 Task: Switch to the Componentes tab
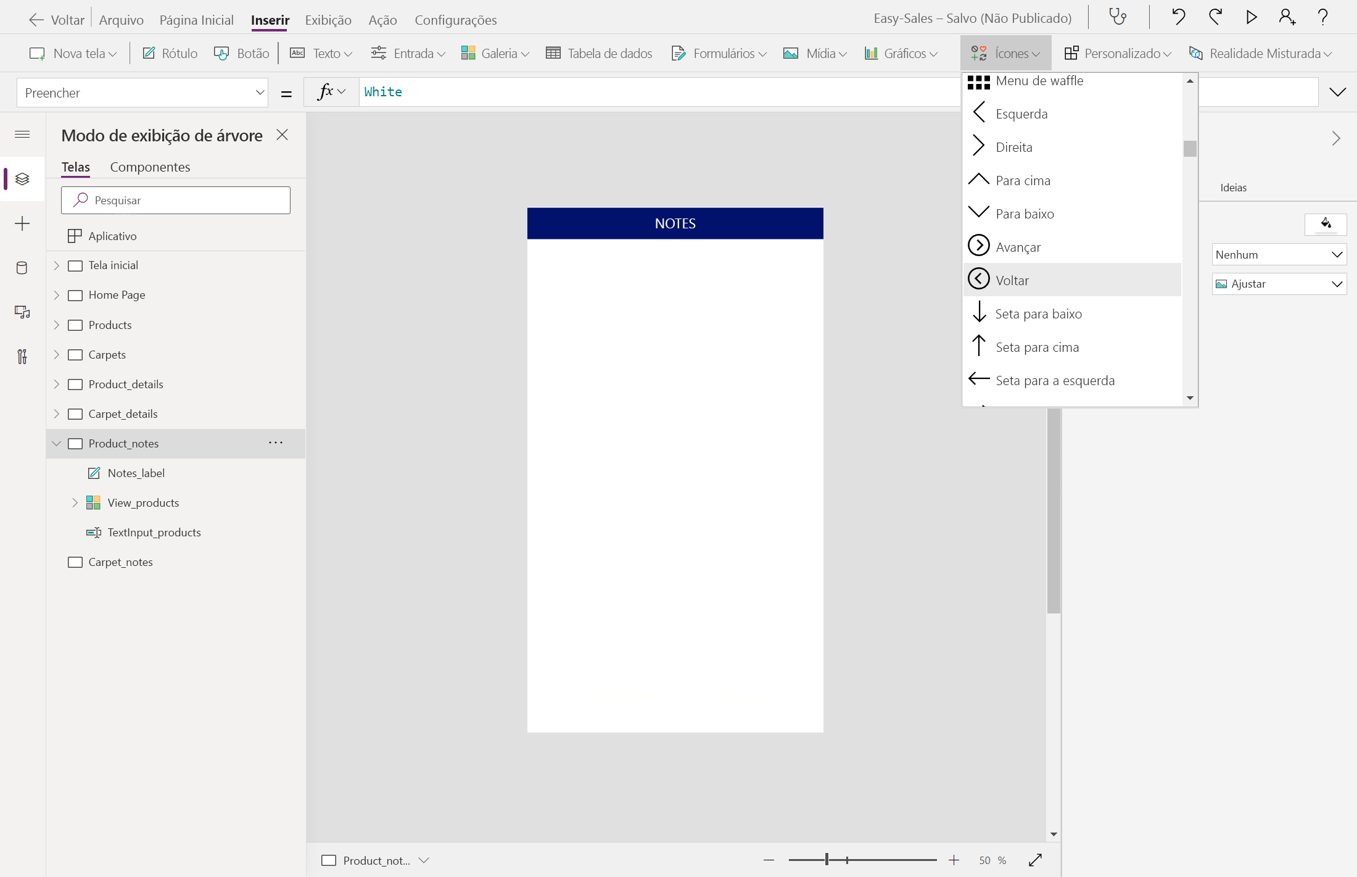pos(150,167)
